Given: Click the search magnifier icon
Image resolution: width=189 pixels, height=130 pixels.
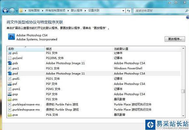Looking at the screenshot, I should (x=187, y=11).
